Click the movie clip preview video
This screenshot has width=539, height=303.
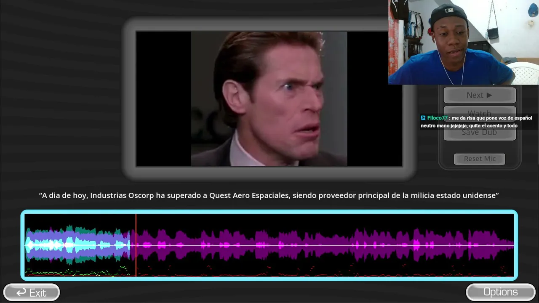269,98
